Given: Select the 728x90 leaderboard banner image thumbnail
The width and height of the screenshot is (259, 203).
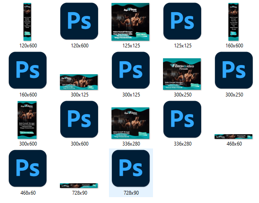Looking at the screenshot, I should [x=79, y=186].
